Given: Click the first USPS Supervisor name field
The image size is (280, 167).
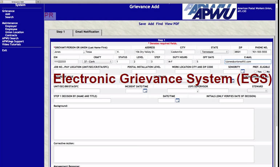Looking at the screenshot, I should pos(182,91).
